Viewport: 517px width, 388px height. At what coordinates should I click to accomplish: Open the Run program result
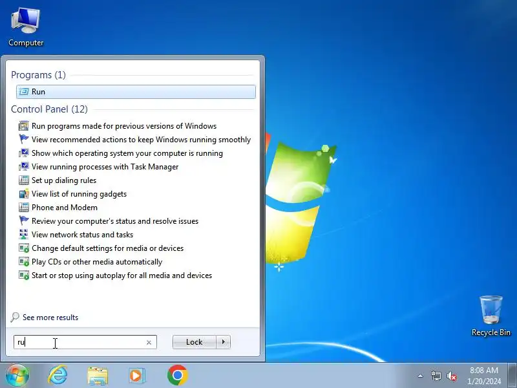136,92
